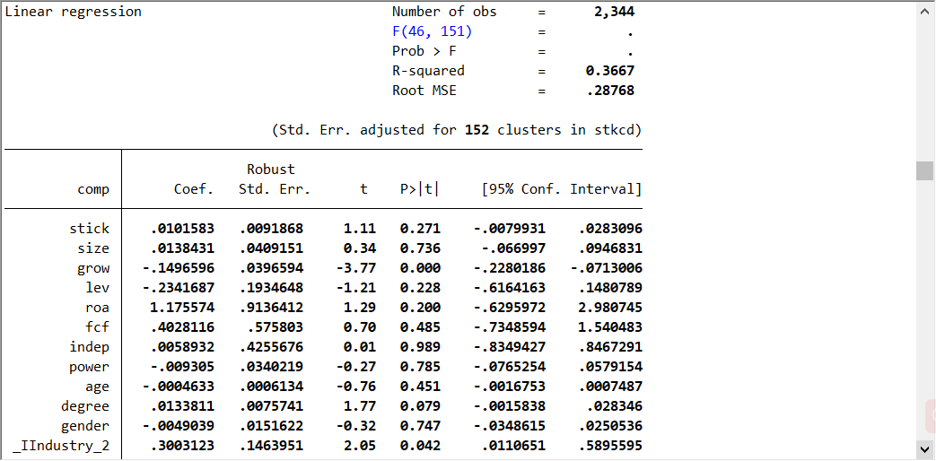Click the partially hidden pink icon at right edge
936x461 pixels.
click(x=931, y=417)
